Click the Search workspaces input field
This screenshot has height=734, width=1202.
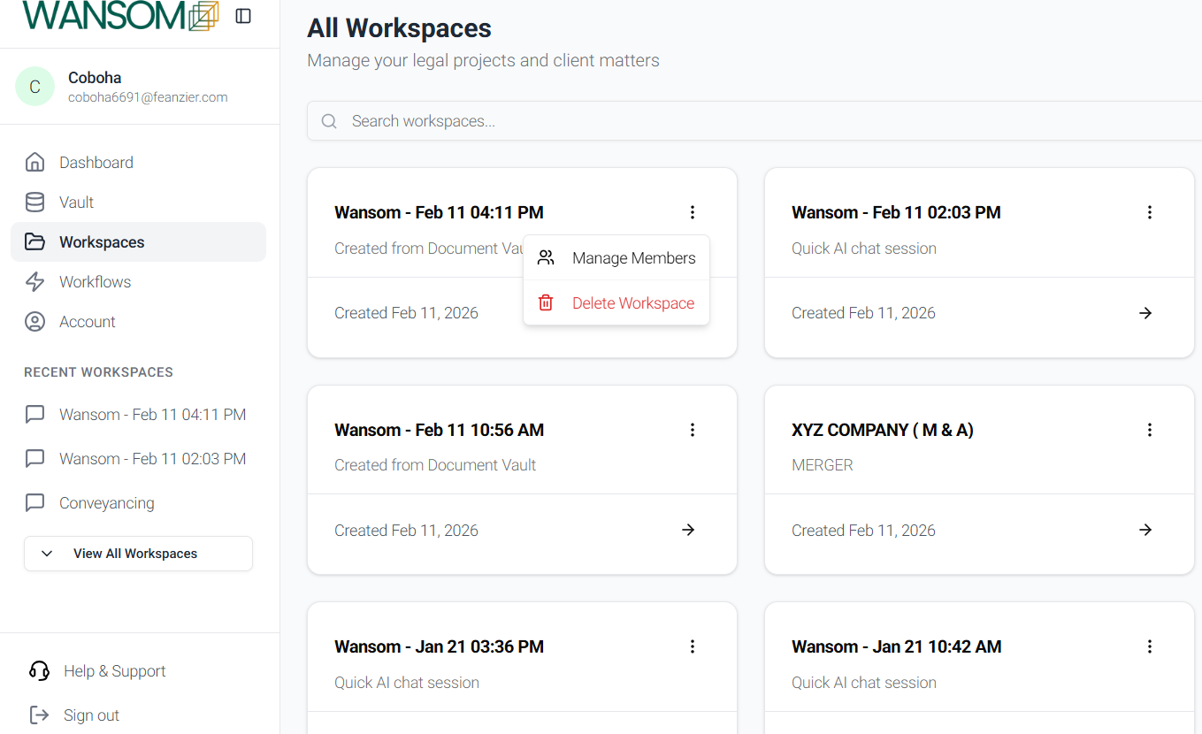click(x=754, y=121)
